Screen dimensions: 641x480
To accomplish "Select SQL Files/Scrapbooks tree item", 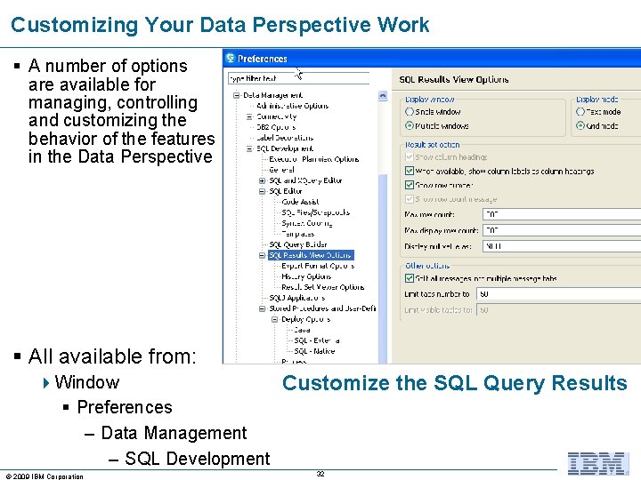I will pos(315,212).
